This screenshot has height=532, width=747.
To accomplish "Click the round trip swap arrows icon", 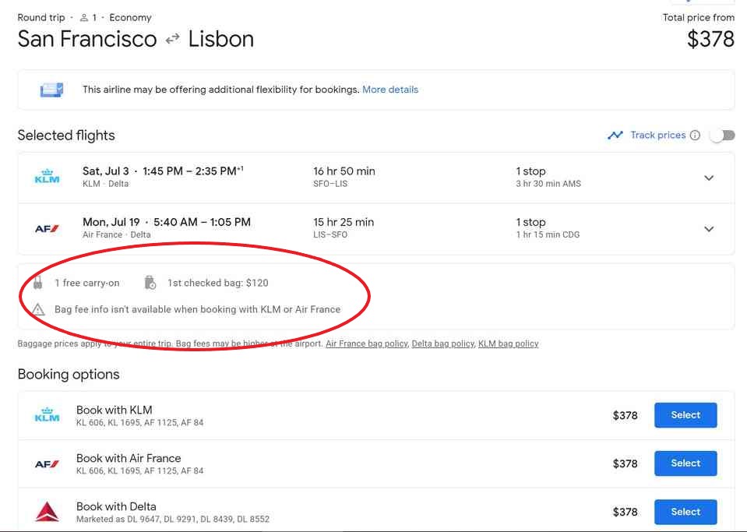I will click(x=172, y=39).
